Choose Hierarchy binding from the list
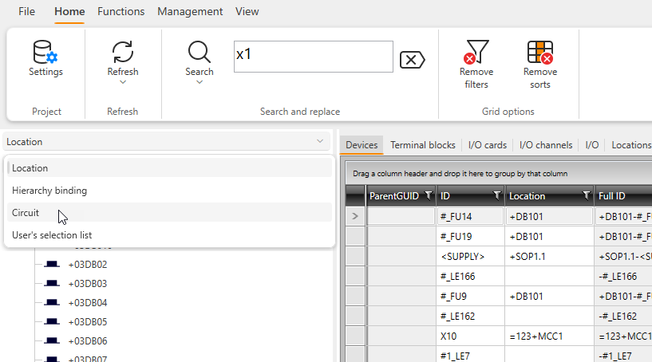 point(49,191)
